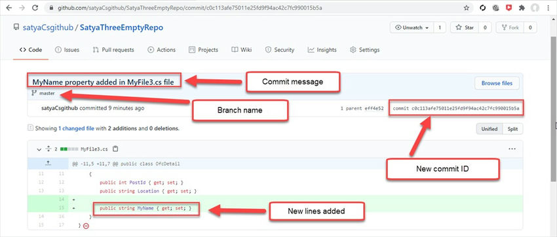Click "public int PostId" code line
The height and width of the screenshot is (237, 557).
point(142,183)
